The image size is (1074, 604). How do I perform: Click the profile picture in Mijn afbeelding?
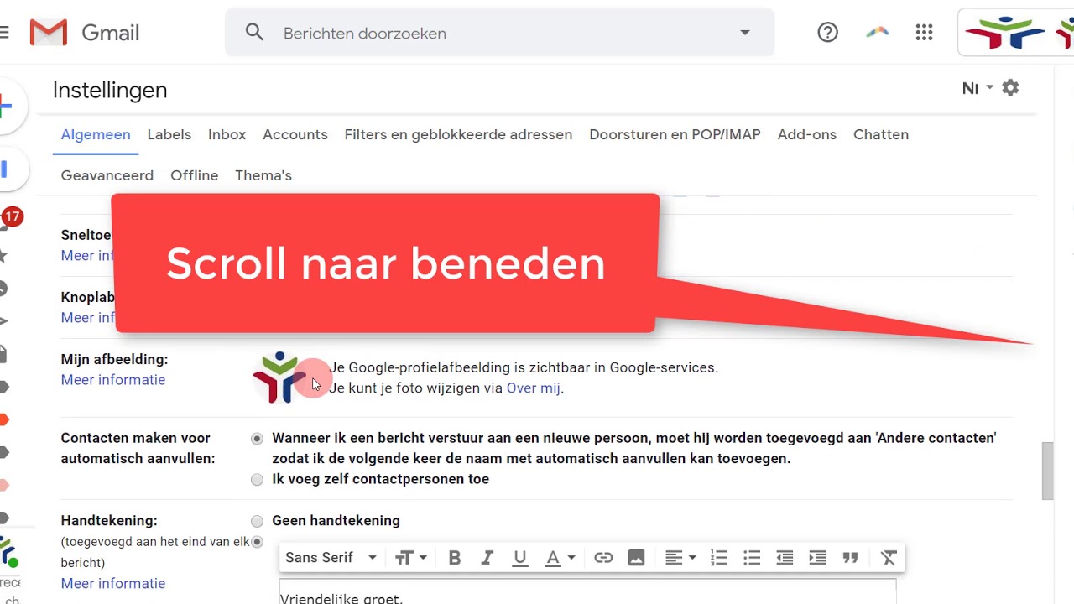280,377
